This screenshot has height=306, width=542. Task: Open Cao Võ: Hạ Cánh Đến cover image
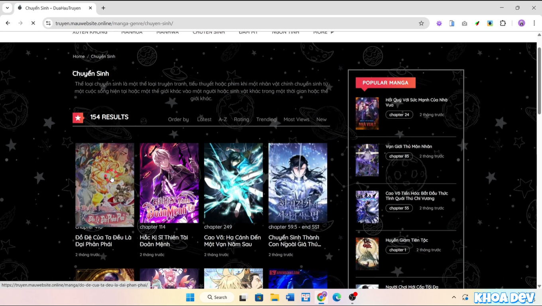point(234,183)
